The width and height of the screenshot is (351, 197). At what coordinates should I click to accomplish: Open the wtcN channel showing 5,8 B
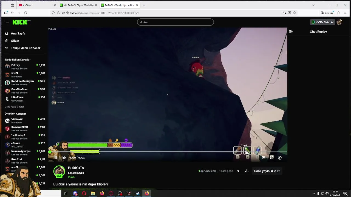click(25, 75)
